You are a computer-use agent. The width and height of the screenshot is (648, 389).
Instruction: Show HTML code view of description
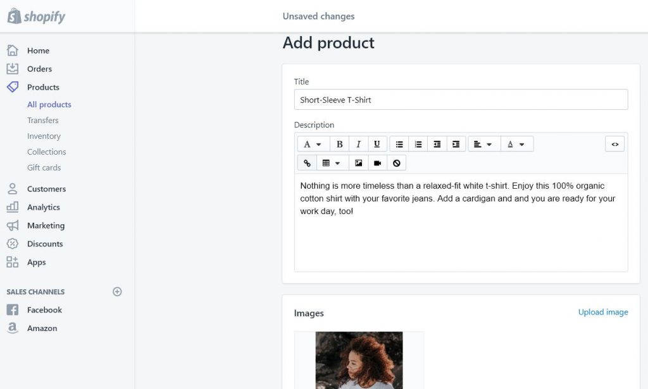(614, 144)
